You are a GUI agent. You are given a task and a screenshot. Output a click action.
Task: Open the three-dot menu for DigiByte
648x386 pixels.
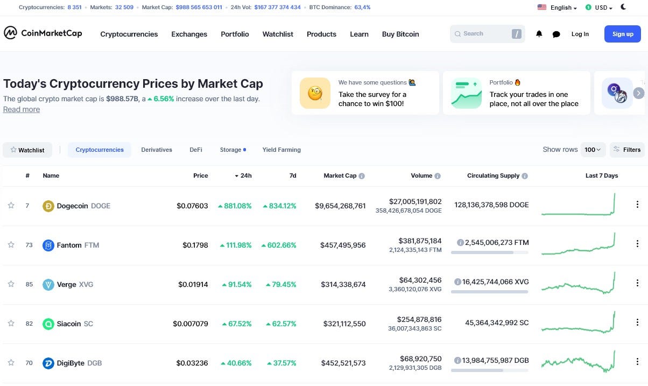[x=637, y=362]
